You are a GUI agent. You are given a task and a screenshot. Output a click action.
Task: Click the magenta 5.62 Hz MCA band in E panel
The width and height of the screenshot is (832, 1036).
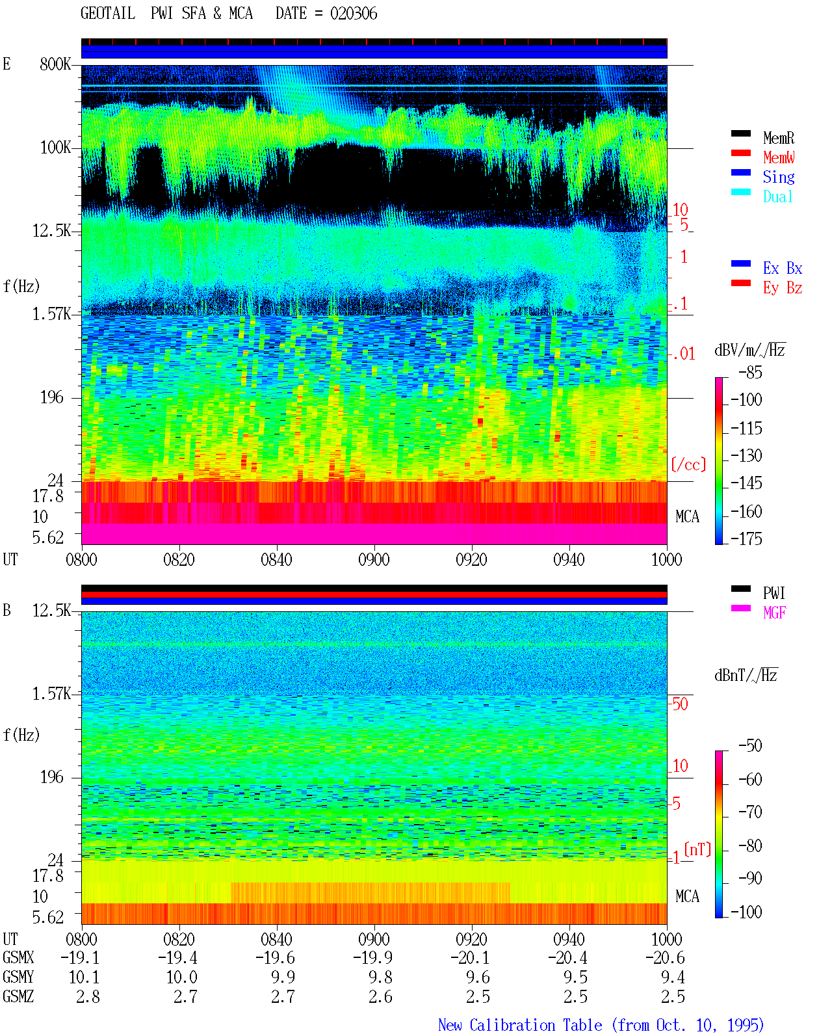pos(374,535)
